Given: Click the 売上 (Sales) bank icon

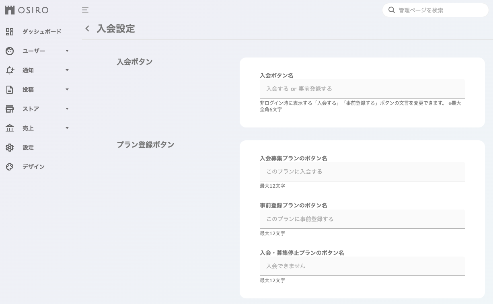Looking at the screenshot, I should (10, 128).
